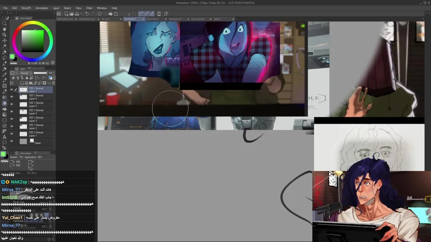Select the Gradient tool
Screen dimensions: 431x242
coord(4,115)
